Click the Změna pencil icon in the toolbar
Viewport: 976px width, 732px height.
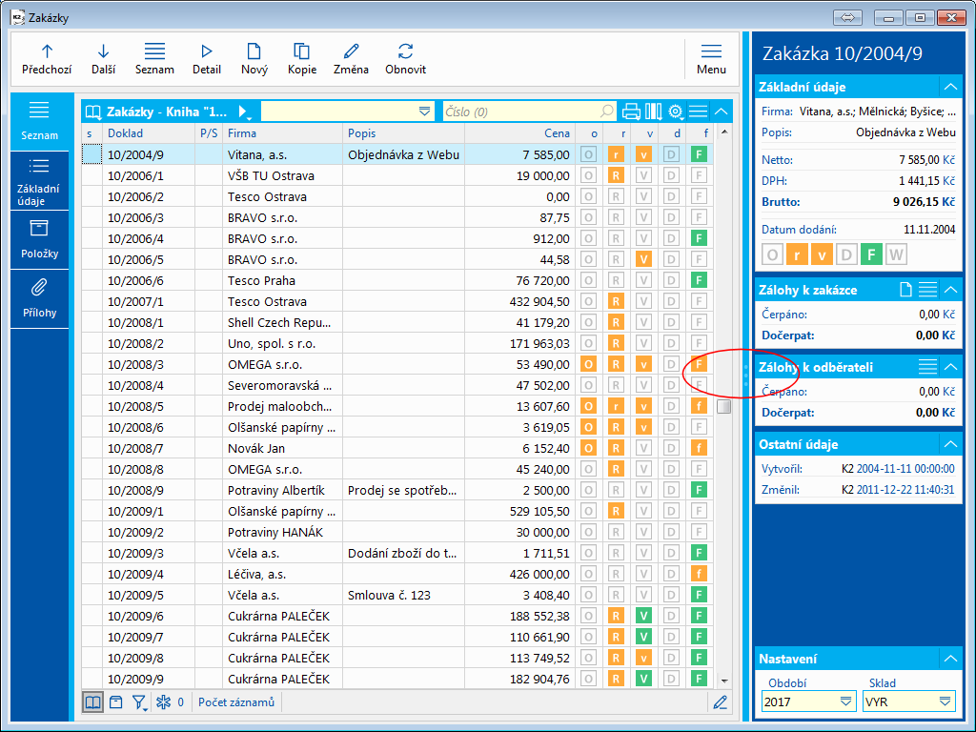[x=352, y=52]
